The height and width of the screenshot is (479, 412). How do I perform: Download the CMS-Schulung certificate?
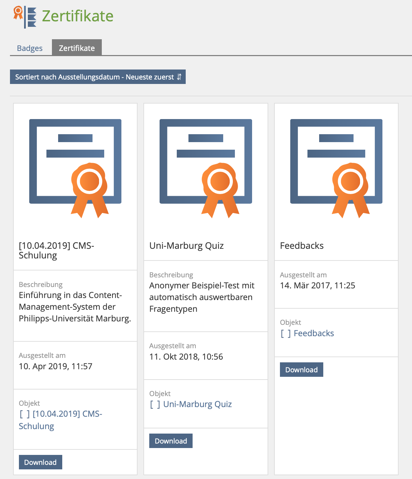41,462
